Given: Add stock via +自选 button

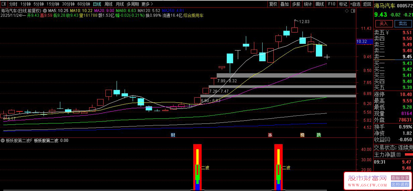Looking at the screenshot, I should (x=355, y=4).
